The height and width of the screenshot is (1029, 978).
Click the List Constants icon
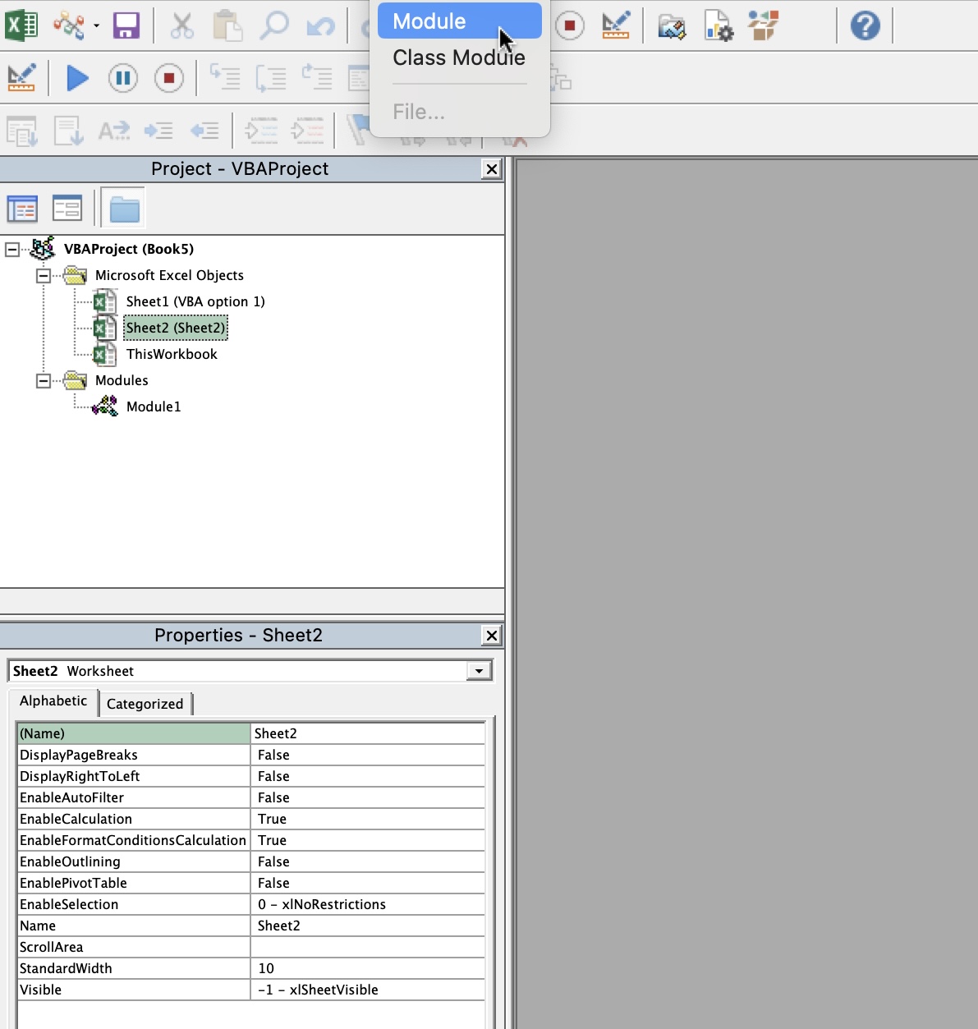click(68, 131)
